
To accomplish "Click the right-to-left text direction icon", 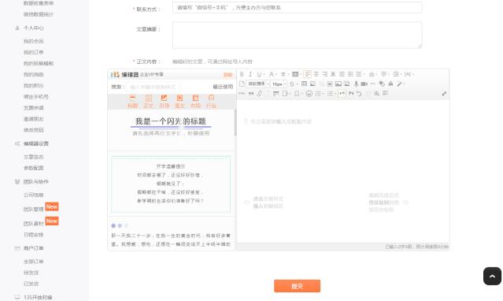I will [350, 94].
